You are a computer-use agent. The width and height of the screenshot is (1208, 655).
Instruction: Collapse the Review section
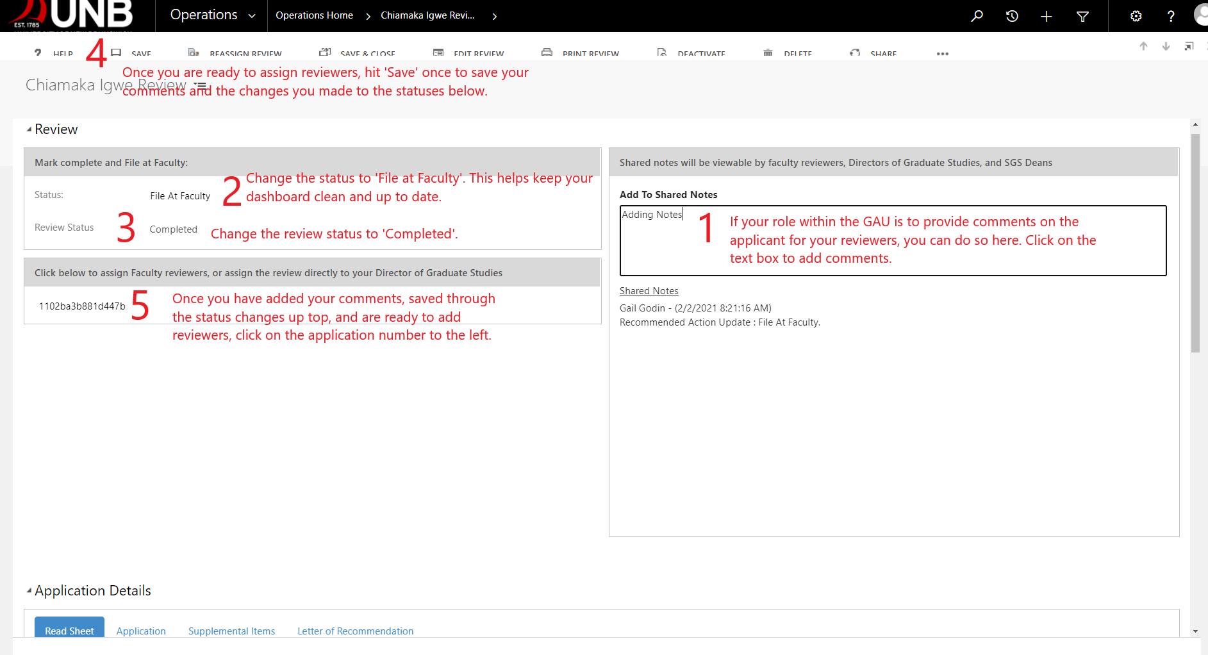[29, 129]
